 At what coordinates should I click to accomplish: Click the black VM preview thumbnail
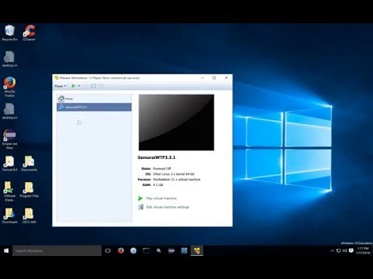click(176, 122)
